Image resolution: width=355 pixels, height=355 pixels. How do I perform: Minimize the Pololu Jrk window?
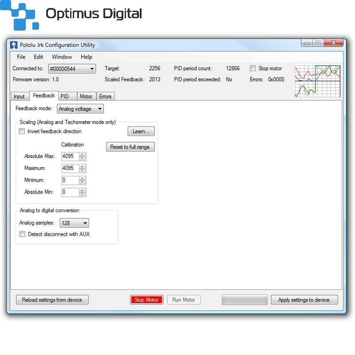(x=307, y=43)
